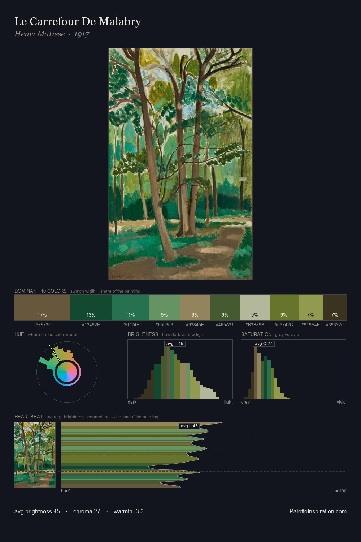Click the 'chroma 27' footer stat
The image size is (361, 542).
[x=87, y=511]
